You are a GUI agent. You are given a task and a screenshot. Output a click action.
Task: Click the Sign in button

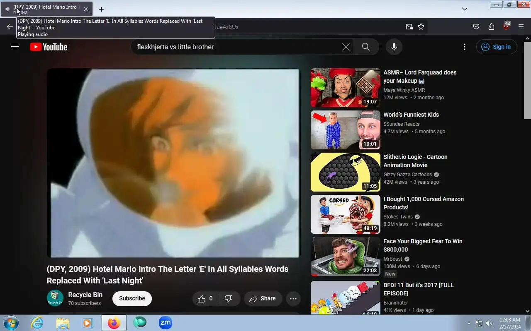pyautogui.click(x=497, y=47)
